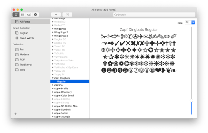Viewport: 208px width, 133px height.
Task: Select the Xingkai SC font row
Action: click(70, 39)
